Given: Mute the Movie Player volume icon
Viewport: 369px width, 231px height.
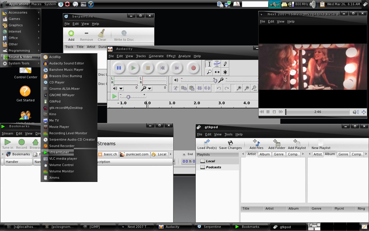Looking at the screenshot, I should coord(356,112).
